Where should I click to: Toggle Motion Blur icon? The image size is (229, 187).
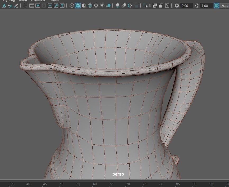[x=124, y=6]
